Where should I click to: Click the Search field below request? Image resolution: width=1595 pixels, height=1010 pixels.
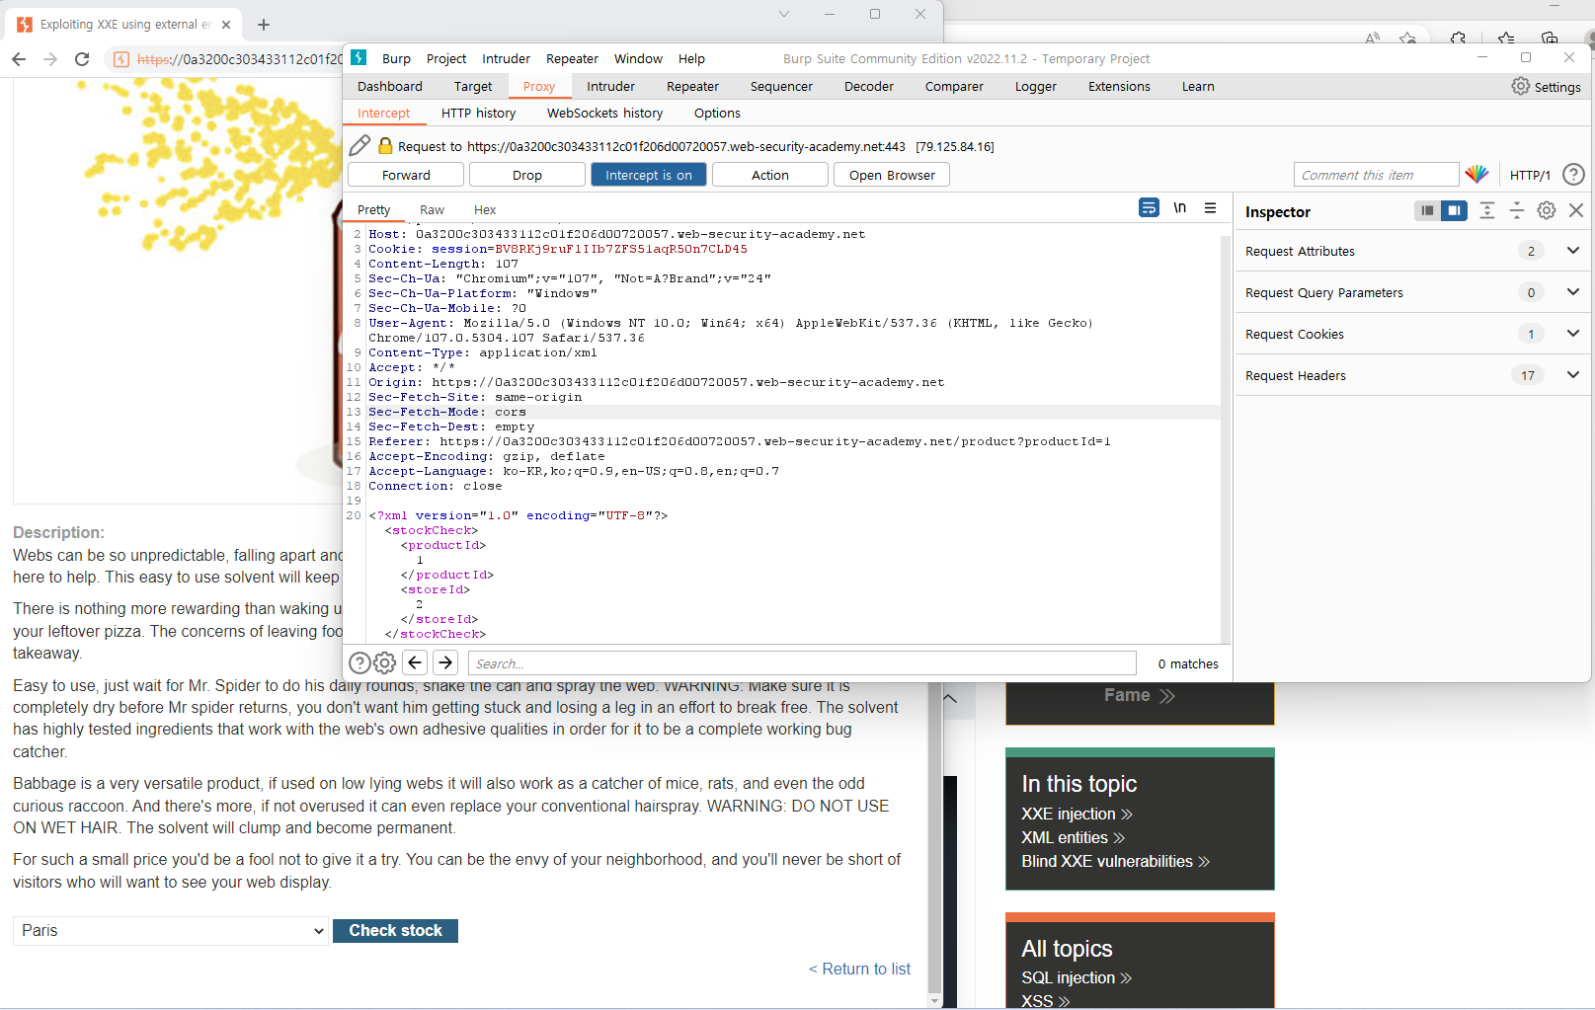802,663
